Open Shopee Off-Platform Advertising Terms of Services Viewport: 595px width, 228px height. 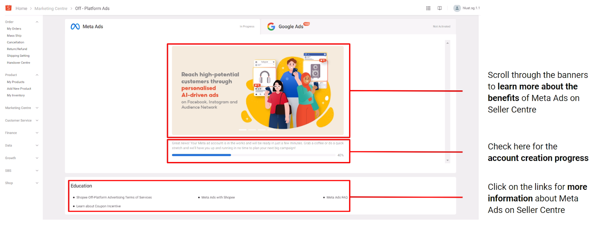click(x=114, y=198)
